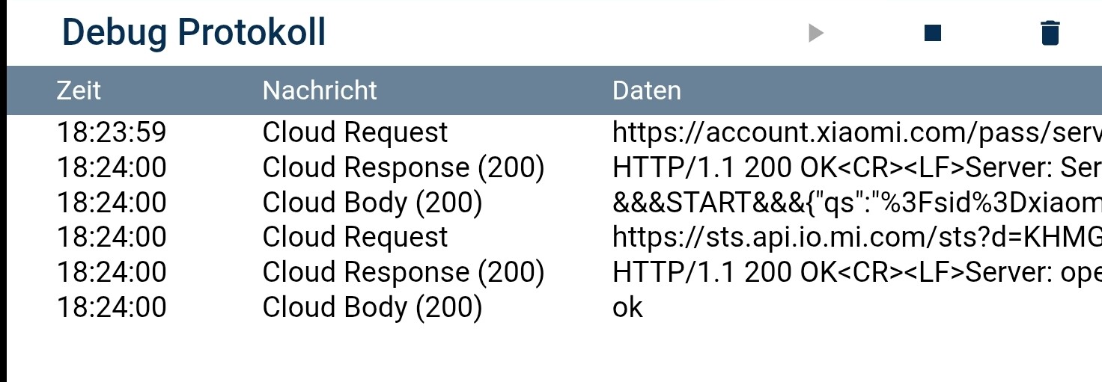Start debug logging with play icon
The width and height of the screenshot is (1102, 382).
816,33
